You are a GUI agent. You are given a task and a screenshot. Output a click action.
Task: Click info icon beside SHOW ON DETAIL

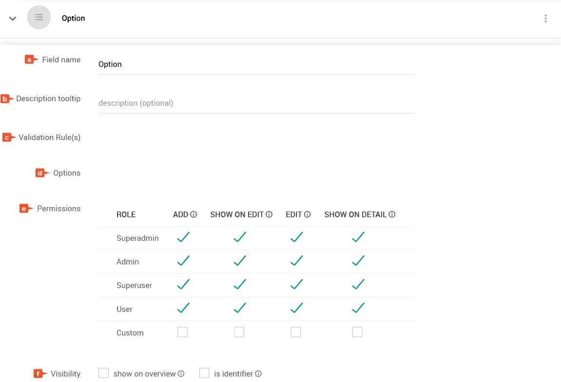tap(392, 214)
